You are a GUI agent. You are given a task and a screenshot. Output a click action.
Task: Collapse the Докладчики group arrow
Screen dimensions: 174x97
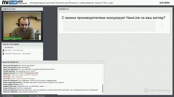(3, 47)
